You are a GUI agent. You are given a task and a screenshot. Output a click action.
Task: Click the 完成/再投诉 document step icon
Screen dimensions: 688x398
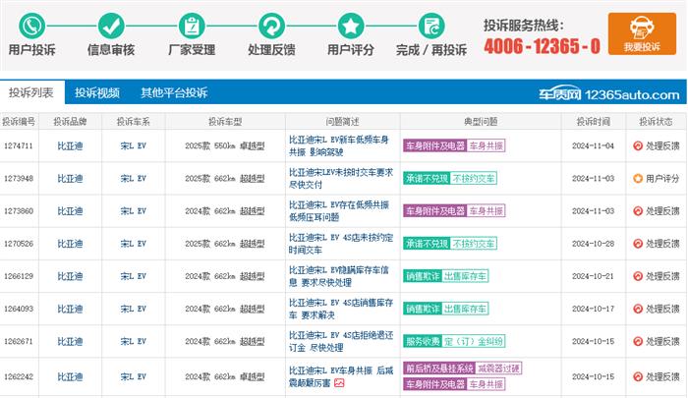click(x=431, y=26)
